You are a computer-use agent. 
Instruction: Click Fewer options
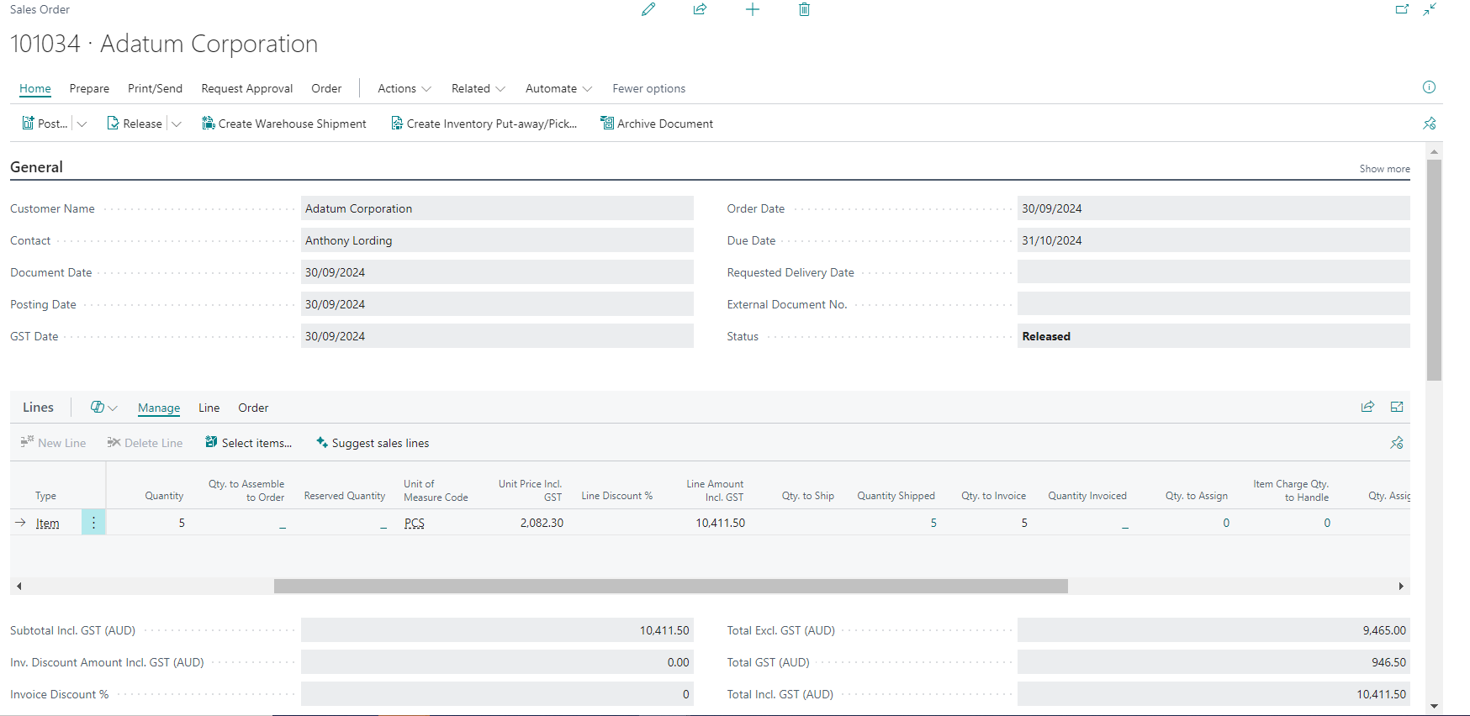tap(649, 88)
